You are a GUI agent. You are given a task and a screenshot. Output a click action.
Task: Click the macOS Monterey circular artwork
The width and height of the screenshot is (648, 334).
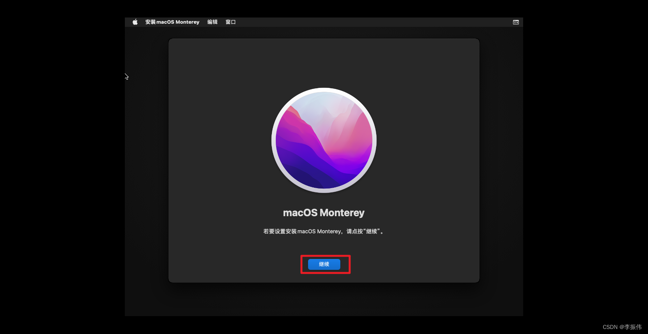pos(324,140)
